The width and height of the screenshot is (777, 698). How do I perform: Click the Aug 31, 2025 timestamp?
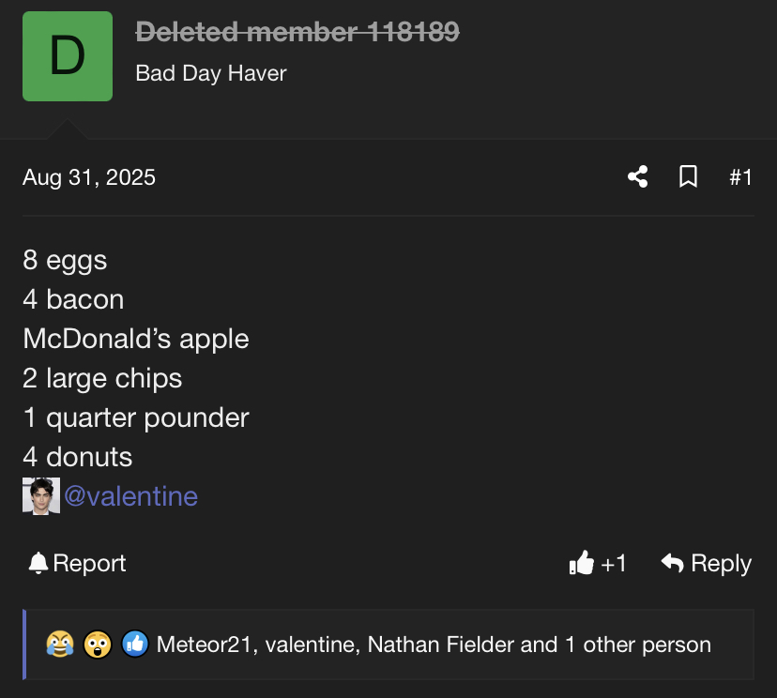[x=89, y=177]
